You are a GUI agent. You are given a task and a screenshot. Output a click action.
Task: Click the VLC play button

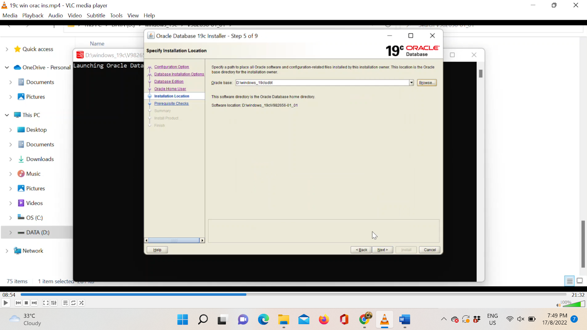point(6,303)
